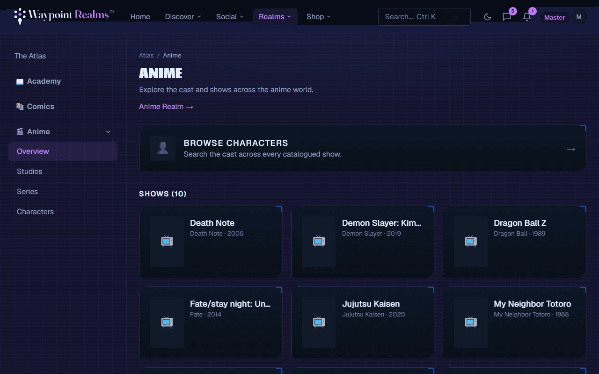Click 'My Neighbor Totoro · 1988' subtitle text
599x374 pixels.
pyautogui.click(x=531, y=314)
